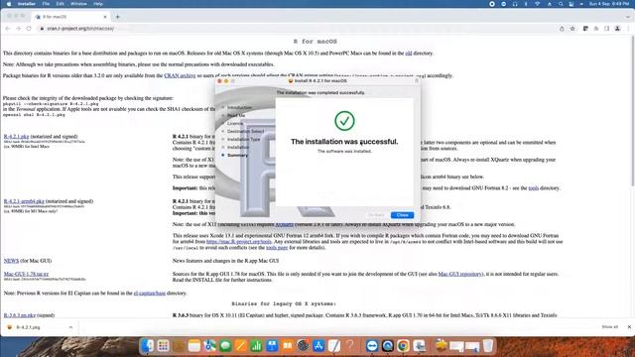Click the Mac-GUI-1.78.tar.gz link
This screenshot has width=635, height=357.
pyautogui.click(x=26, y=274)
